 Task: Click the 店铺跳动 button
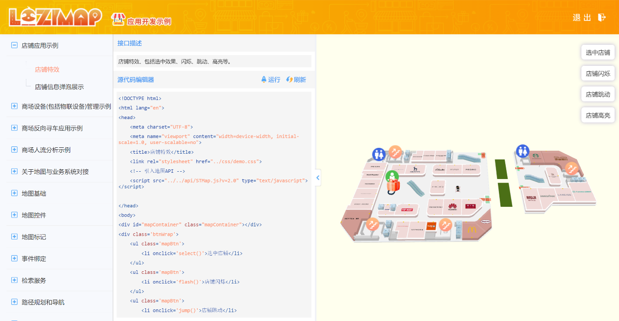click(x=598, y=95)
